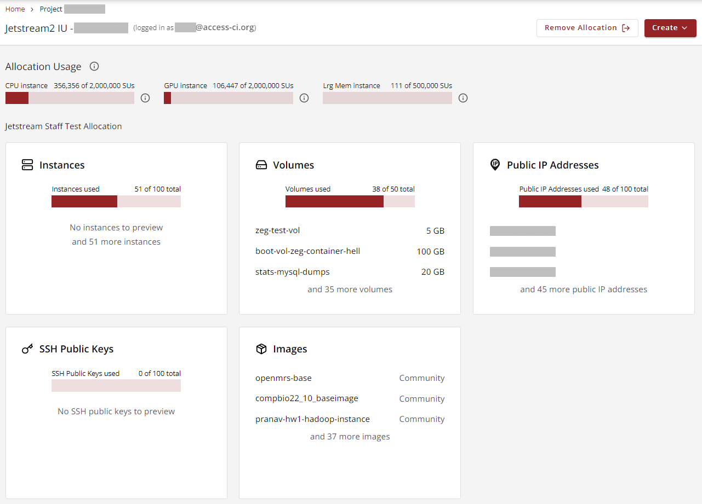
Task: Click the Lrg Mem instance usage bar
Action: (387, 98)
